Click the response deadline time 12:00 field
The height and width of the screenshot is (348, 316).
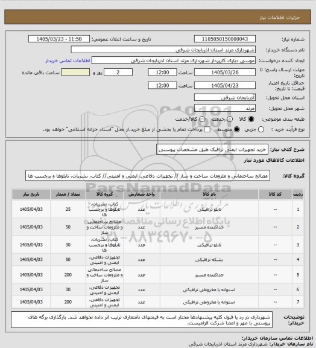pos(162,72)
